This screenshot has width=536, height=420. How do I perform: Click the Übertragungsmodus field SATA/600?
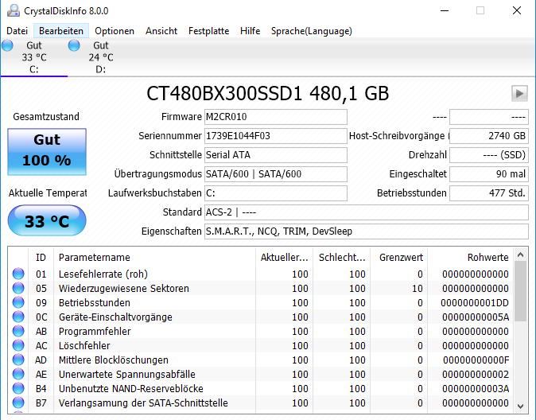pyautogui.click(x=276, y=174)
